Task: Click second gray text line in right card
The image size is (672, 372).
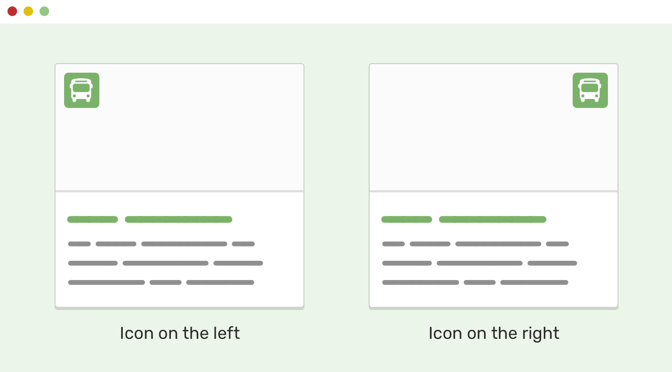Action: click(479, 263)
